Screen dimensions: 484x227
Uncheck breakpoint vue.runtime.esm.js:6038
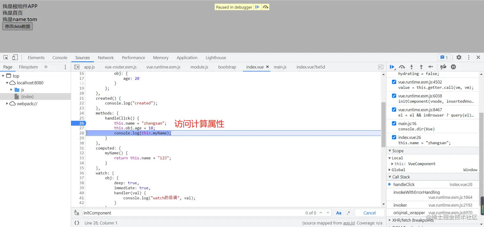click(394, 96)
